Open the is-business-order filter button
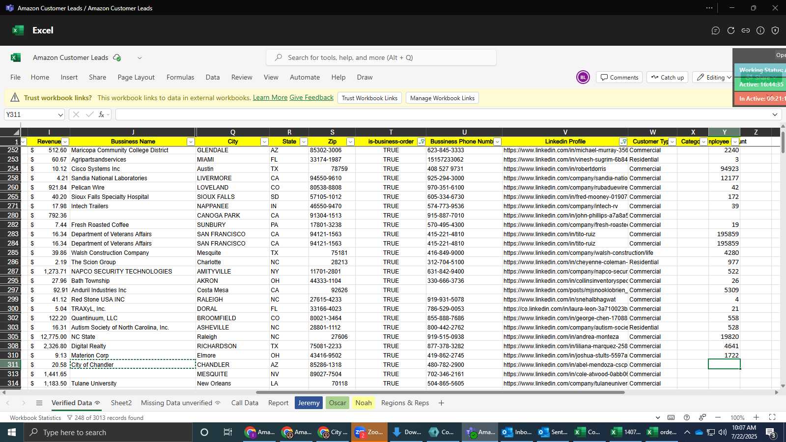Image resolution: width=786 pixels, height=442 pixels. tap(421, 141)
